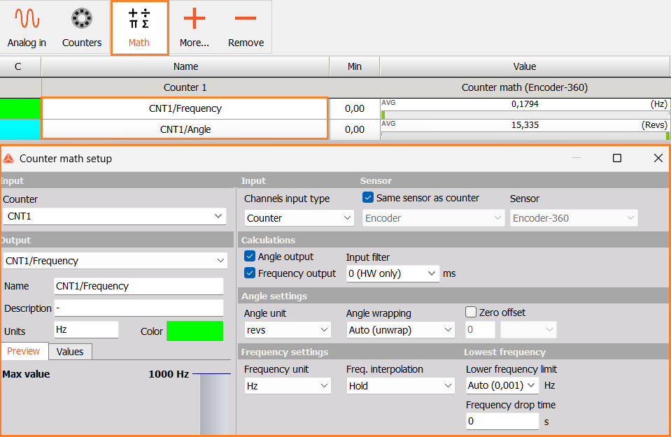Click the CNT1/Angle min value 0,00
This screenshot has width=671, height=437.
[x=354, y=129]
